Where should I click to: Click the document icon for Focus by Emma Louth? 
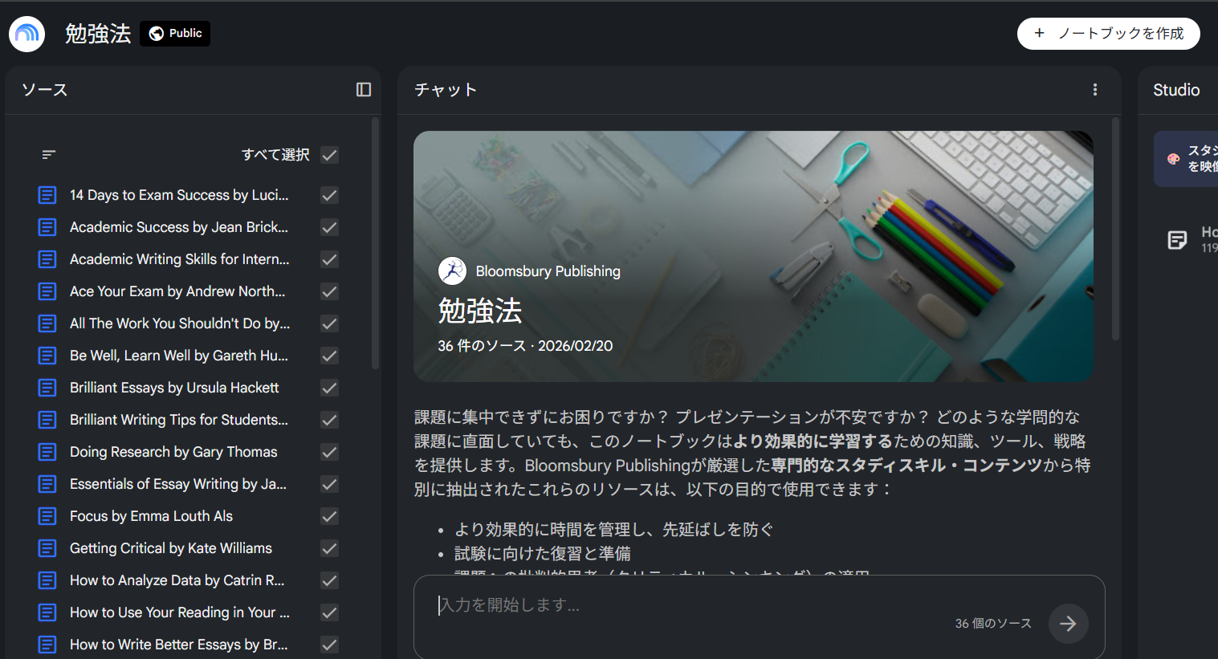(x=47, y=516)
